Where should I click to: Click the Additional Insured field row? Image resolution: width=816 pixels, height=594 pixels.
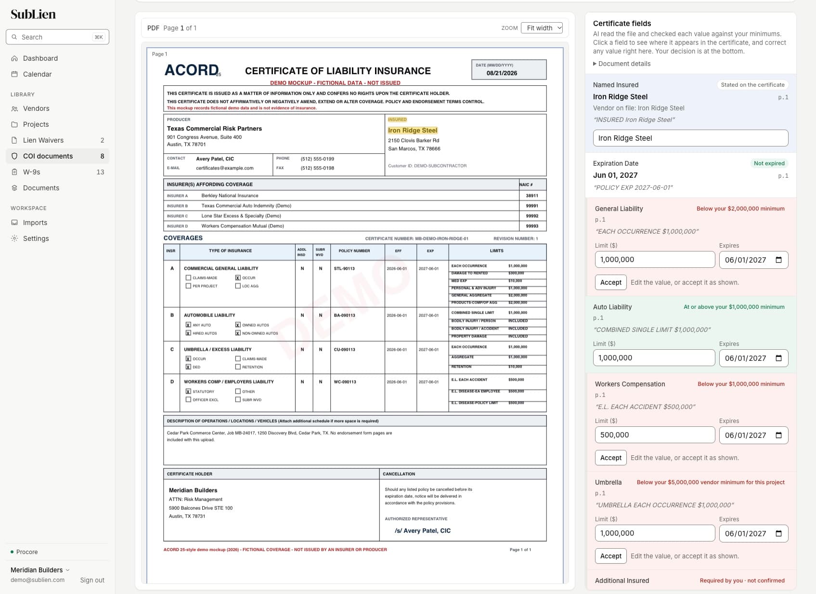[x=690, y=580]
